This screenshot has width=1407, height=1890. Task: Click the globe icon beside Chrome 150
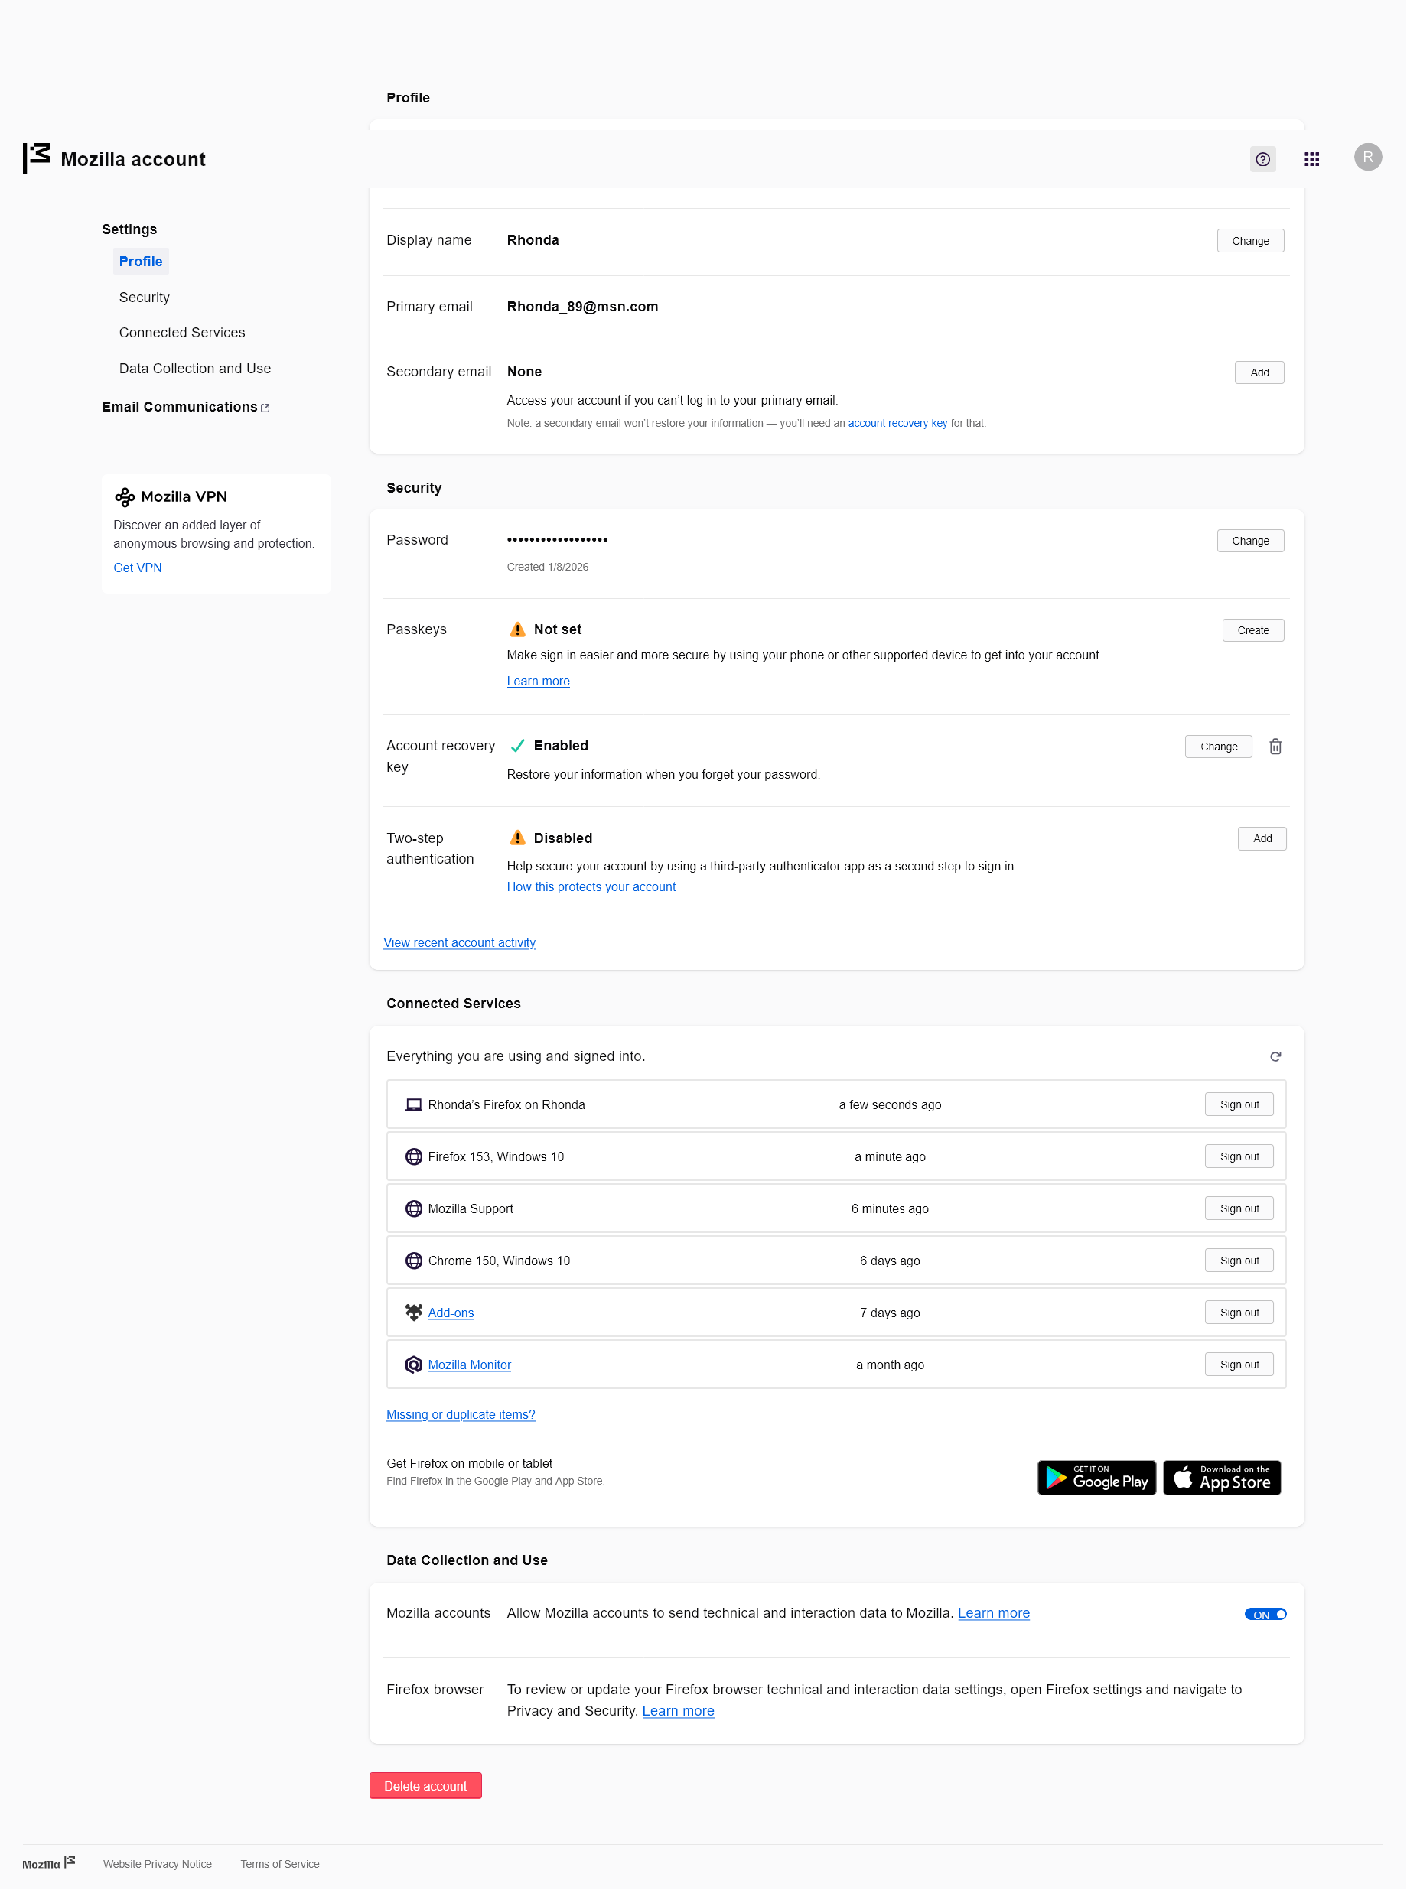tap(413, 1261)
